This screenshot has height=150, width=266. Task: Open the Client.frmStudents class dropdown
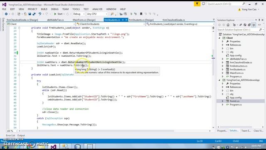(111, 24)
